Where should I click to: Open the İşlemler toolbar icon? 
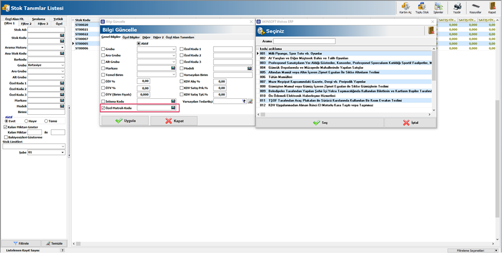click(x=438, y=7)
